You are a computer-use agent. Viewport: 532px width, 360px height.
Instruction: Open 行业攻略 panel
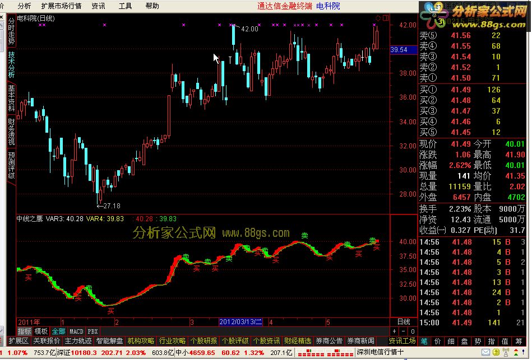[172, 341]
